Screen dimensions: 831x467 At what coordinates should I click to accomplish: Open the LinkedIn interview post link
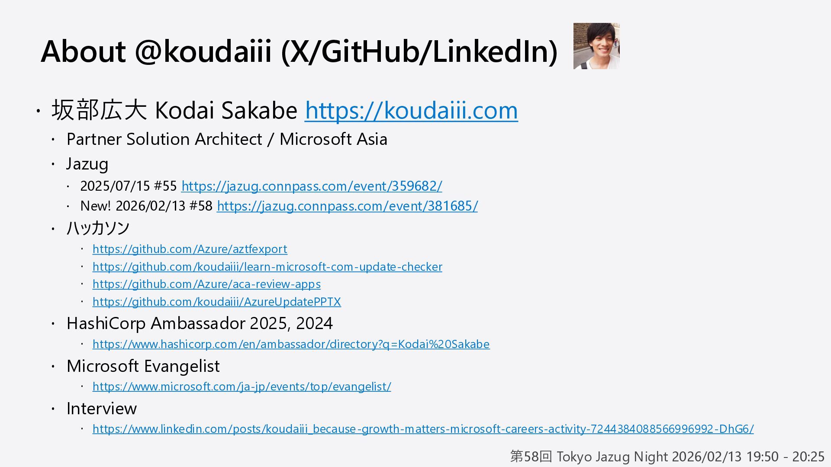click(423, 429)
